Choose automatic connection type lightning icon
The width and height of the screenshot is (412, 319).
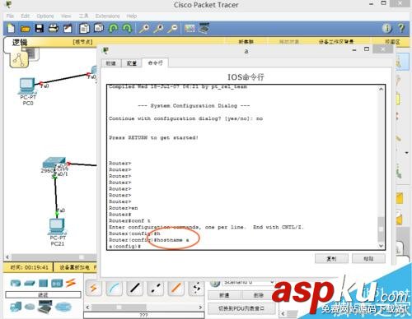(x=93, y=289)
